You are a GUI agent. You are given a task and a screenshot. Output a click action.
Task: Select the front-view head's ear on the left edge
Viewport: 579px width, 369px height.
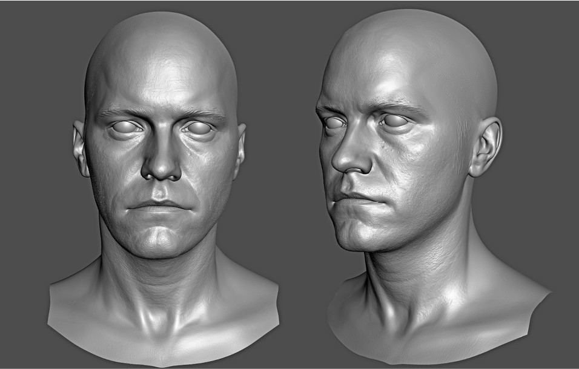tap(80, 148)
